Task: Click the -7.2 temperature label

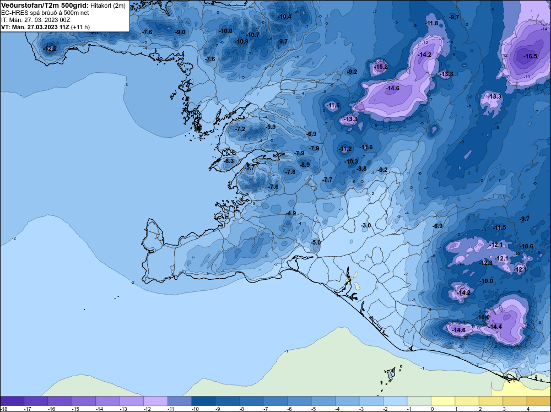Action: coord(240,129)
